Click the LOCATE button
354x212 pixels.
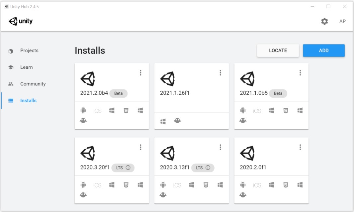(x=278, y=51)
